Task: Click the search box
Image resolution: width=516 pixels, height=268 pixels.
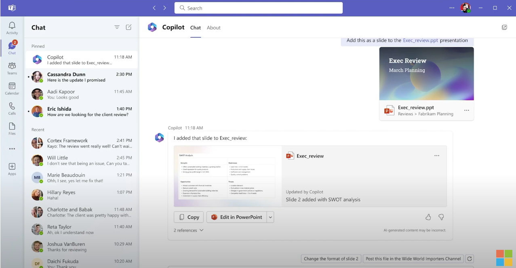Action: (x=259, y=8)
